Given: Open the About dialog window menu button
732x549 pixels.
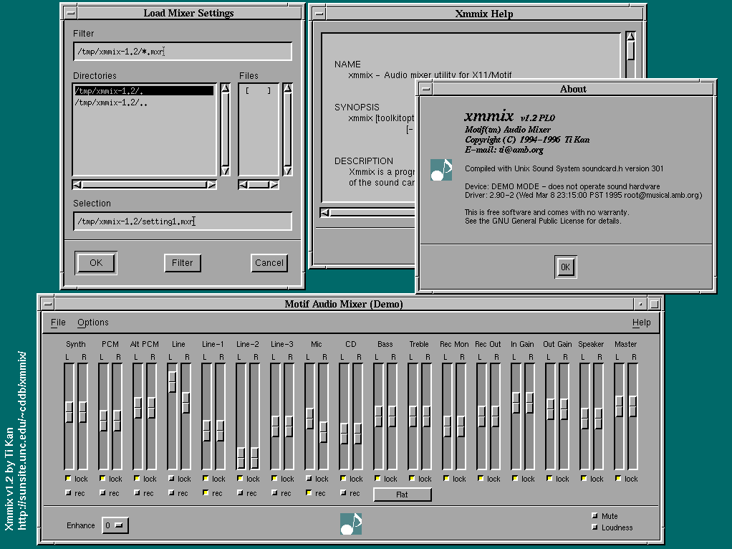Looking at the screenshot, I should [x=426, y=89].
